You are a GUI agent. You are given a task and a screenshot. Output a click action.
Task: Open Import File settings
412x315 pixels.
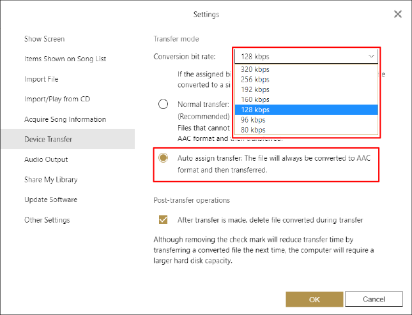pos(42,79)
